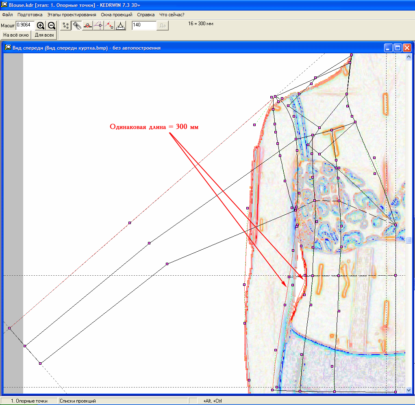Click the Что сейчас? menu item

point(172,15)
